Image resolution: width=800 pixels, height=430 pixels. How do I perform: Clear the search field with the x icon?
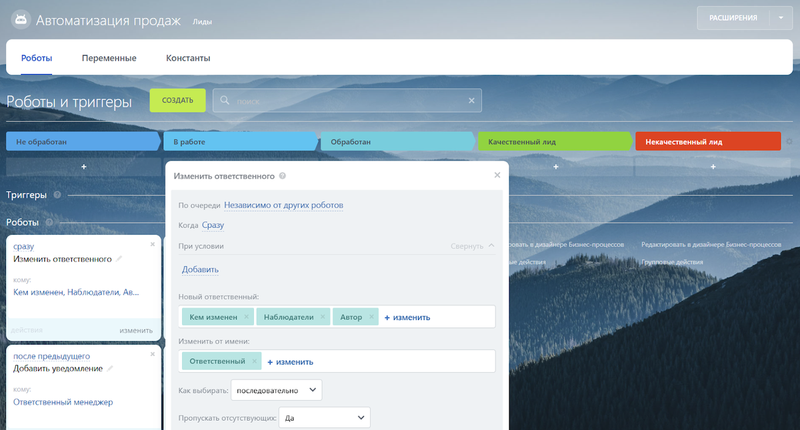click(471, 101)
